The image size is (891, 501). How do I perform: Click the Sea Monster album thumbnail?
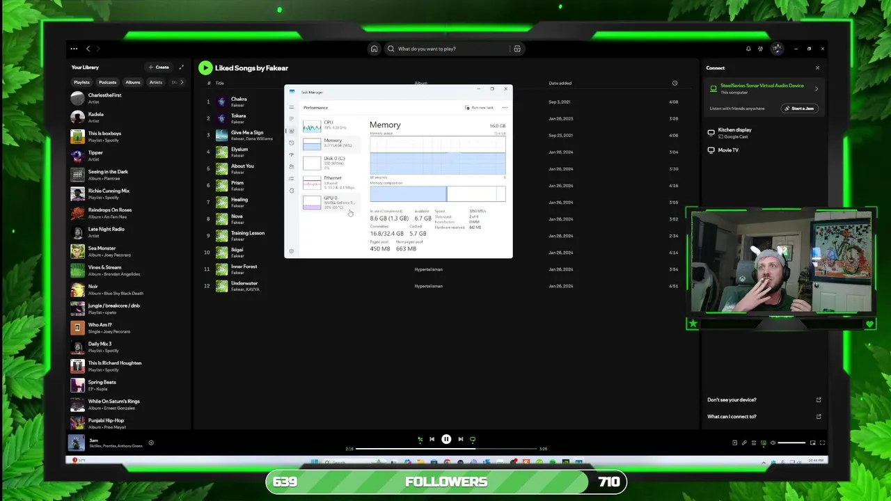click(77, 251)
